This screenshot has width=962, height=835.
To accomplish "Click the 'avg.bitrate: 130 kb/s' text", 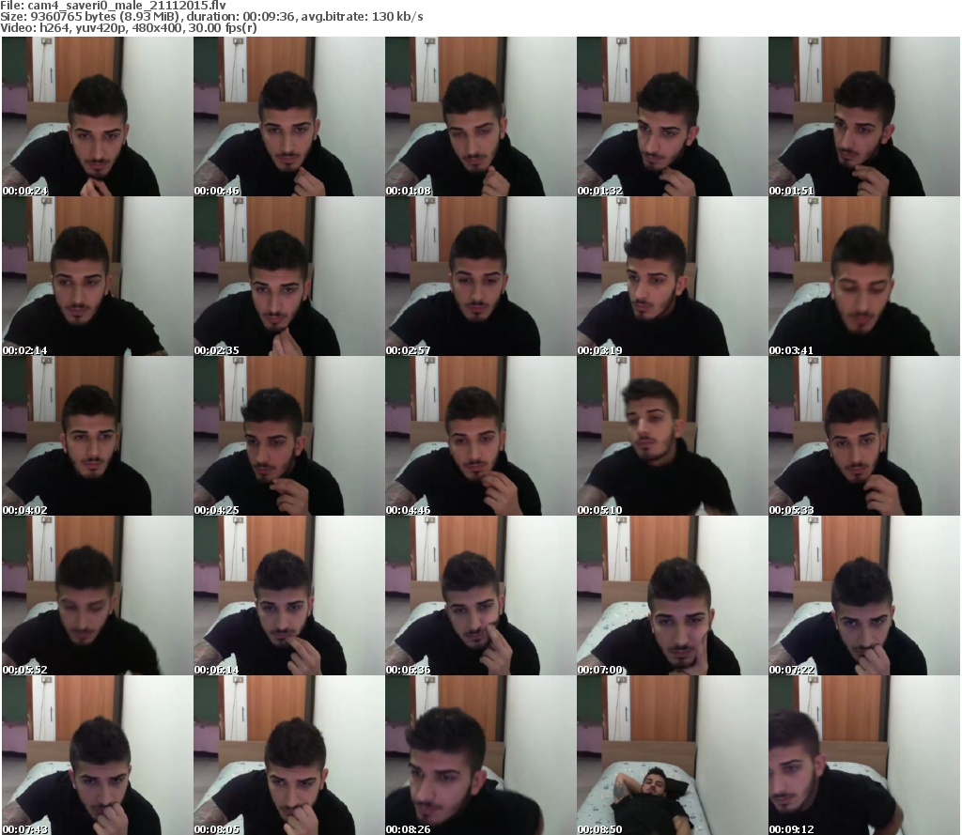I will (362, 17).
